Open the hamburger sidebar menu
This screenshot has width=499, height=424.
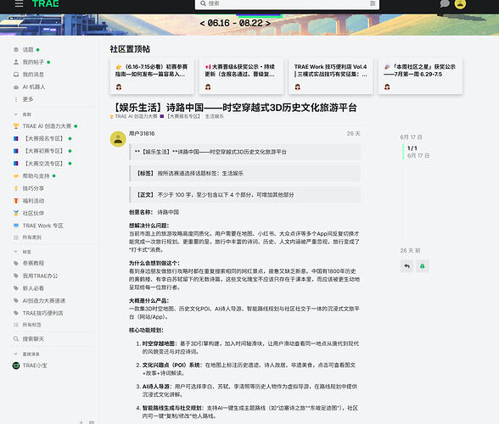(19, 4)
